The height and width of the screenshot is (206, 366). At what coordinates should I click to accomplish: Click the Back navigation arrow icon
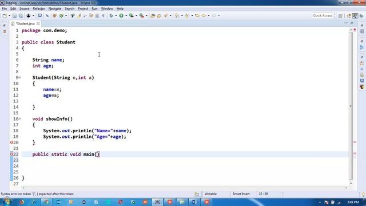[x=204, y=15]
